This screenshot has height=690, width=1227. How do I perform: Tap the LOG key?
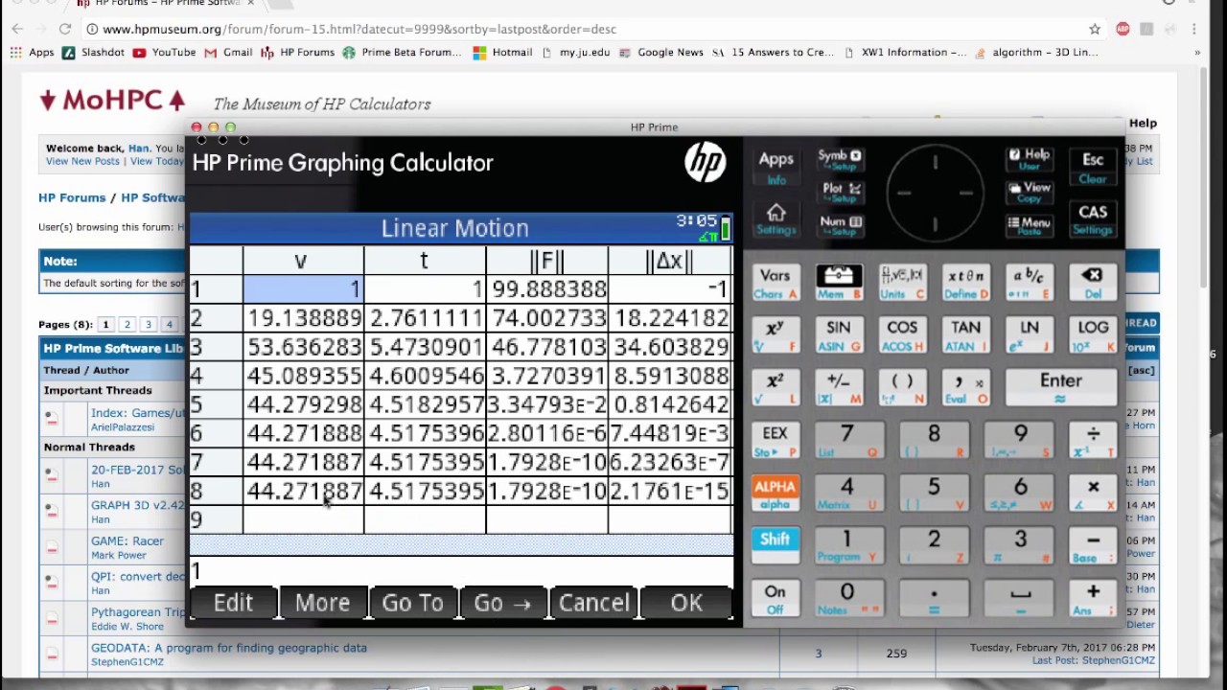(1093, 335)
